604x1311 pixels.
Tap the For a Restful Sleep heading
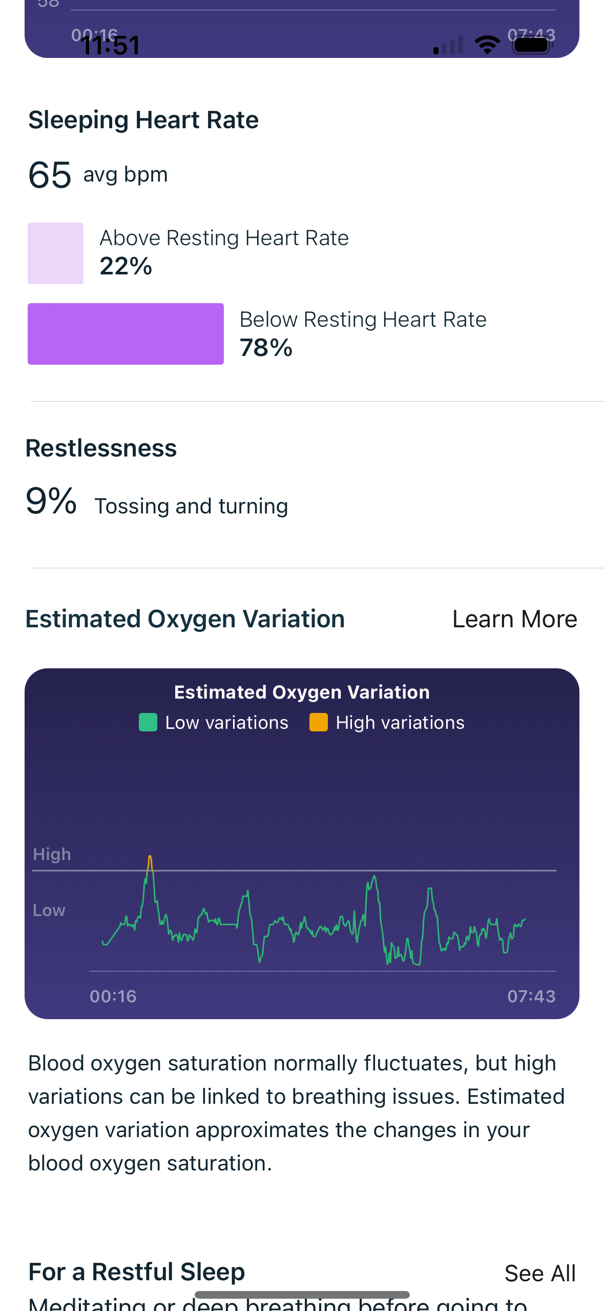pyautogui.click(x=137, y=1272)
